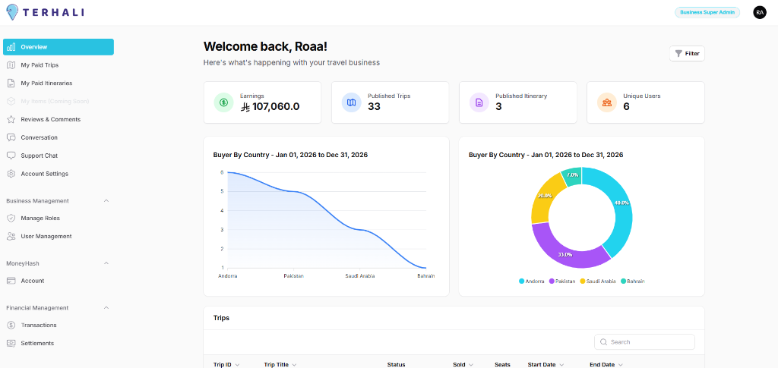Image resolution: width=778 pixels, height=368 pixels.
Task: Click the Published Itinerary document icon
Action: pyautogui.click(x=479, y=102)
